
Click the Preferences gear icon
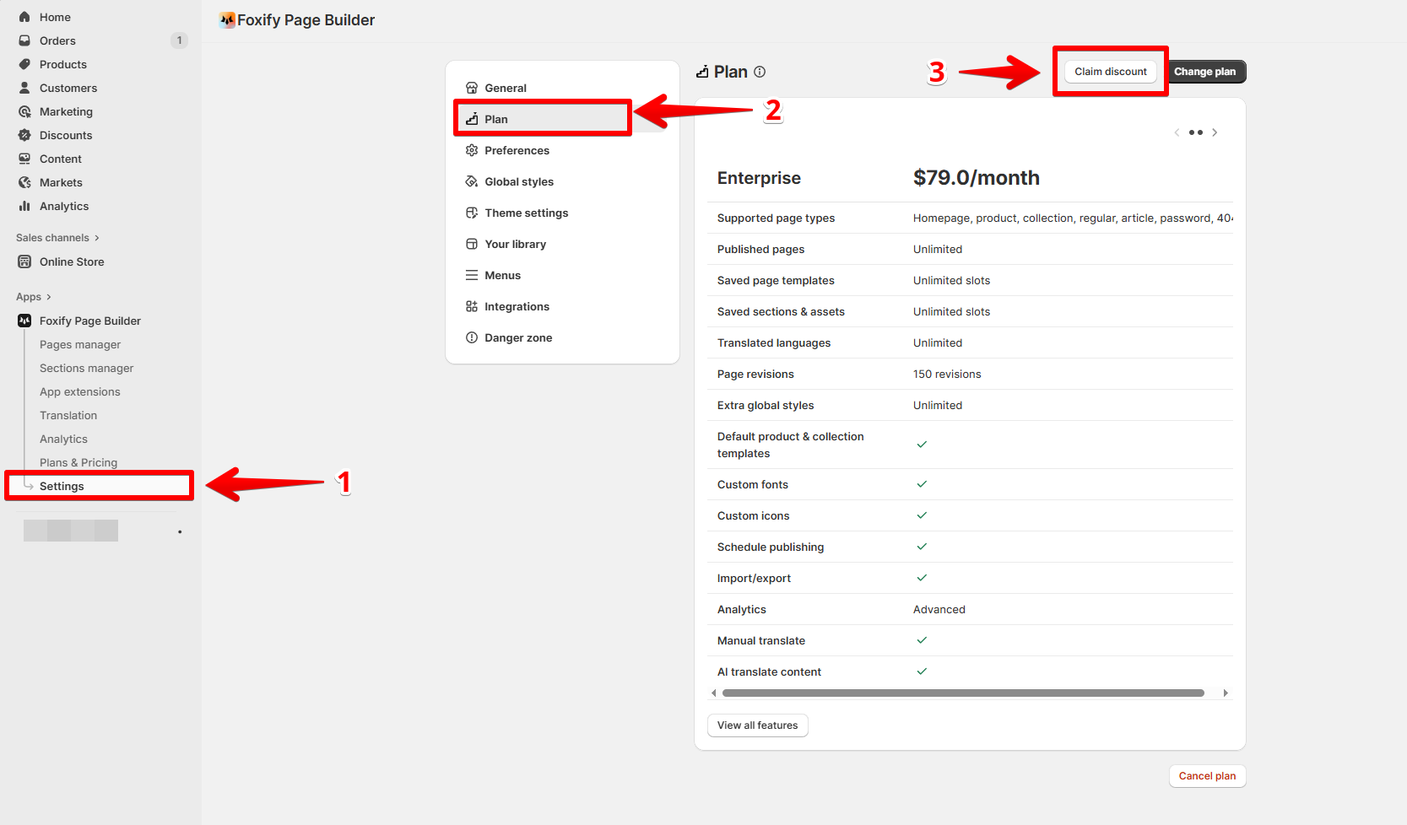point(472,150)
